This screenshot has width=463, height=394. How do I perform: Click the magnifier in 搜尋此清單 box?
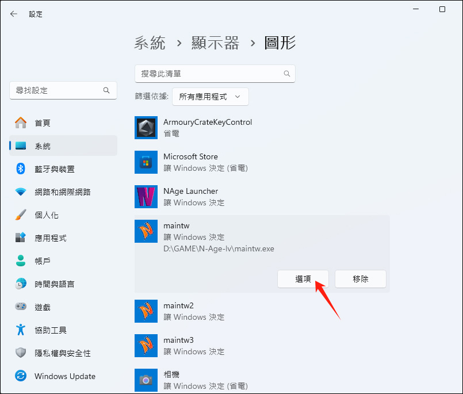(287, 74)
